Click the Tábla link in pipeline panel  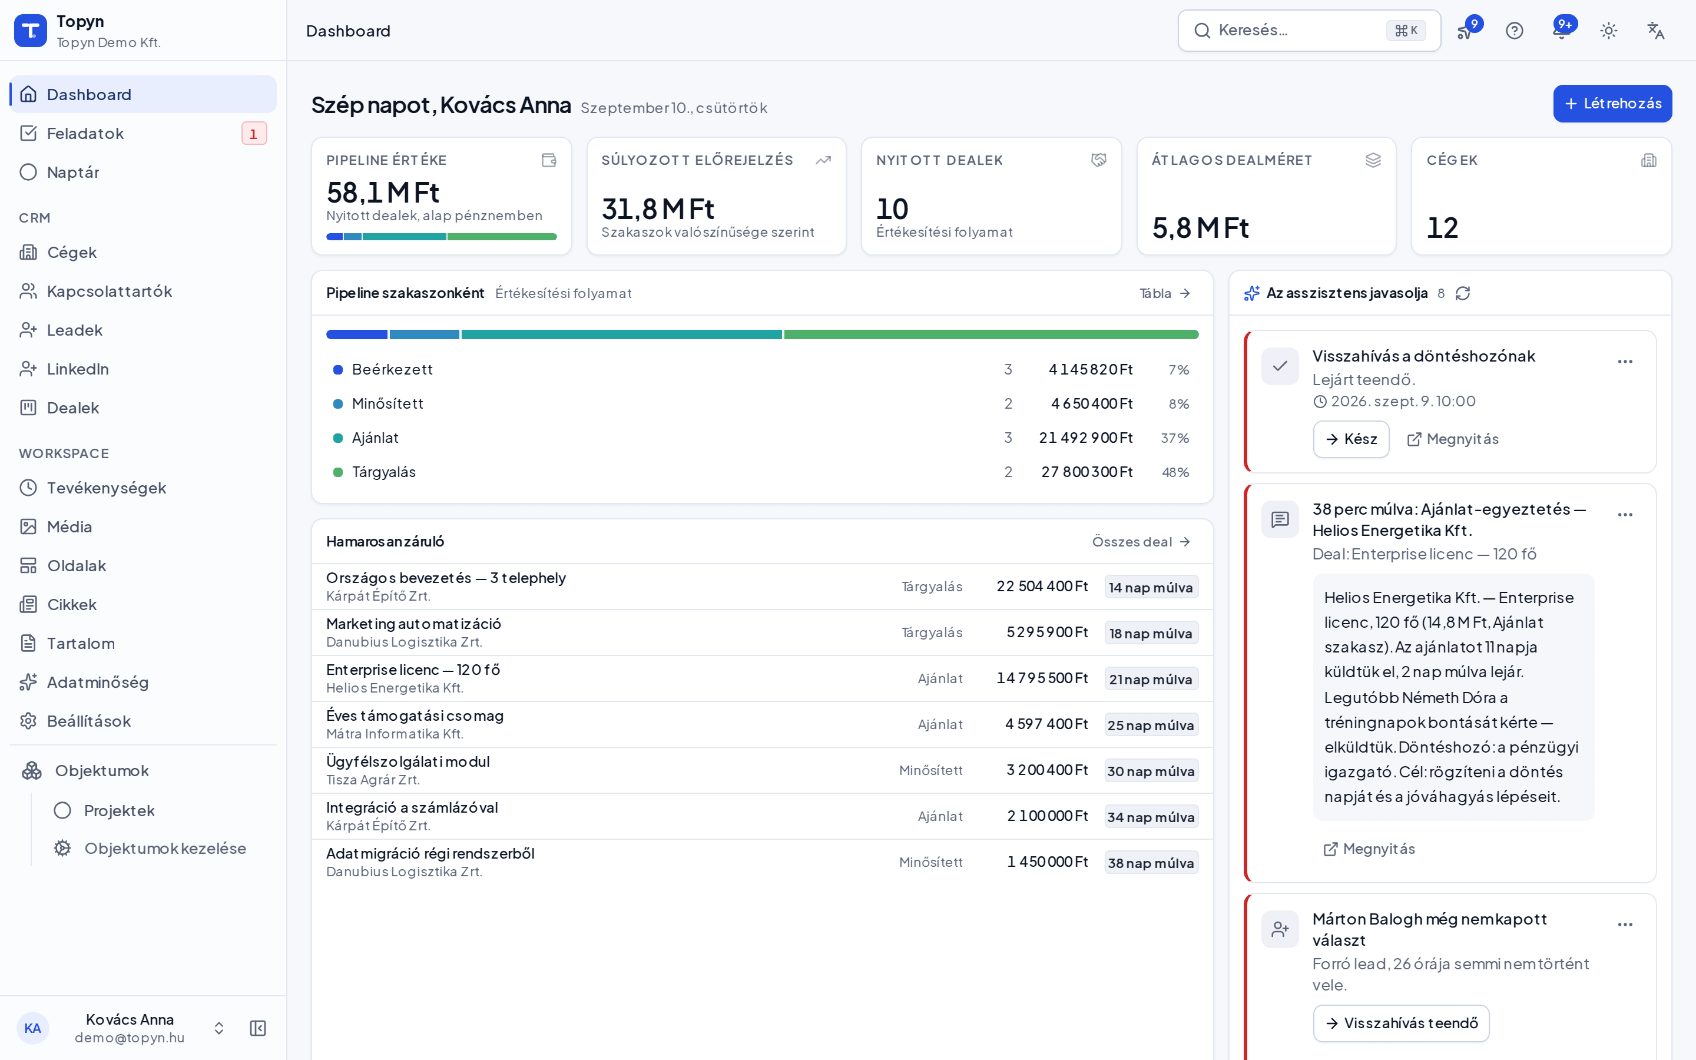click(x=1165, y=293)
